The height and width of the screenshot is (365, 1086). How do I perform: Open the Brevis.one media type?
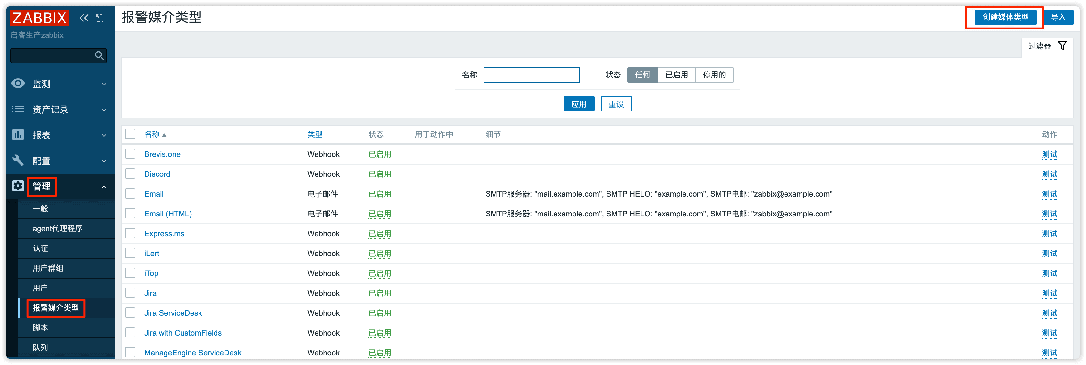coord(162,154)
